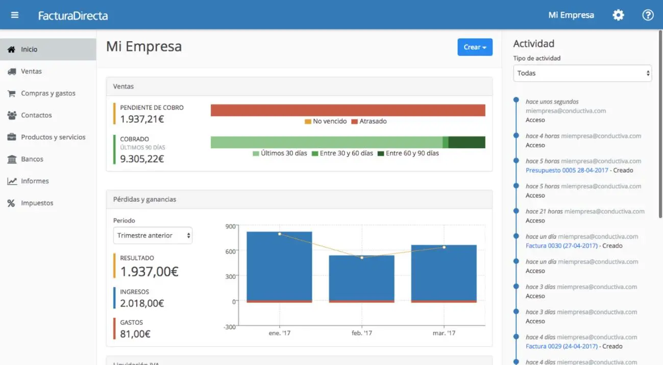663x365 pixels.
Task: Open the Presupuesto 0005 28-04-2017 link
Action: [567, 171]
